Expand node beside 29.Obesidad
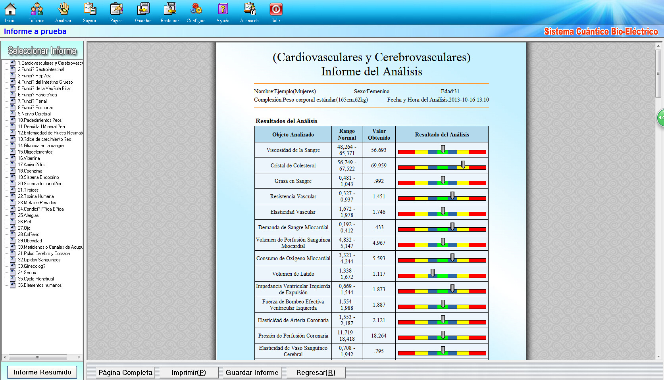The image size is (664, 380). [x=12, y=240]
